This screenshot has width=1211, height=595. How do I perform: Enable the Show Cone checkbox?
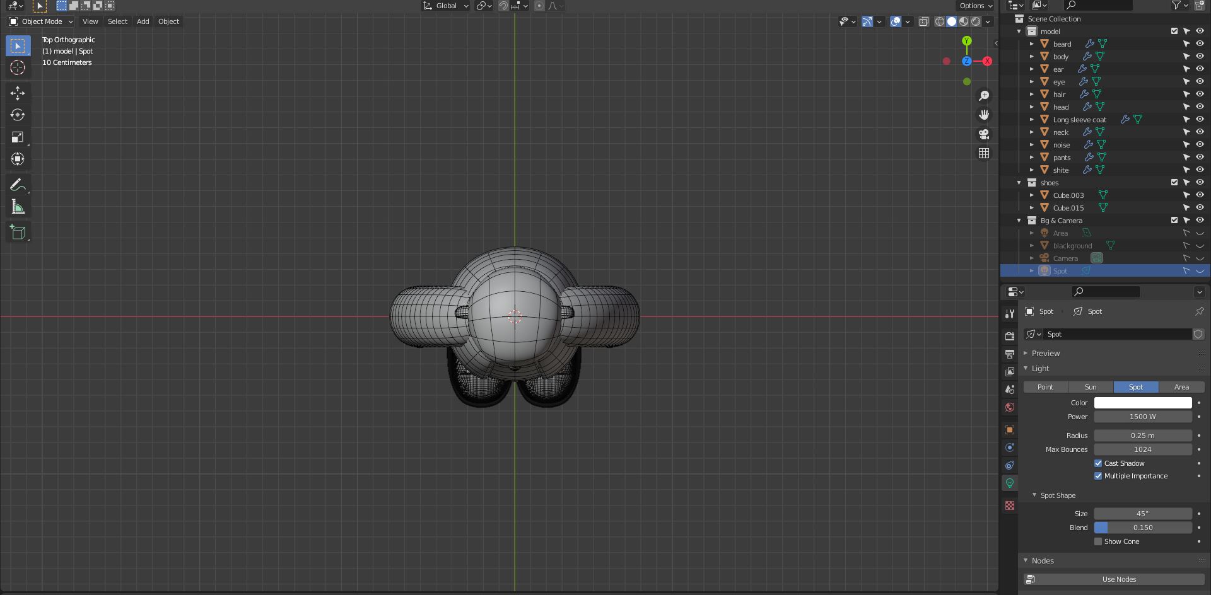coord(1098,541)
